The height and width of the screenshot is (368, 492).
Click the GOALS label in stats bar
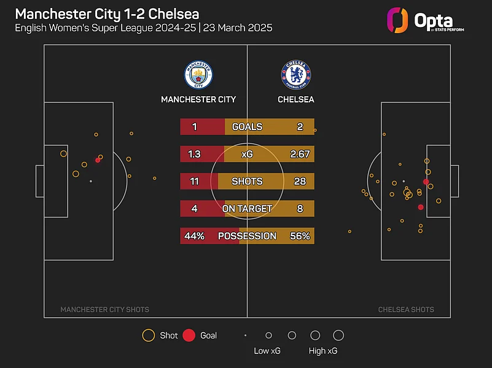point(247,127)
